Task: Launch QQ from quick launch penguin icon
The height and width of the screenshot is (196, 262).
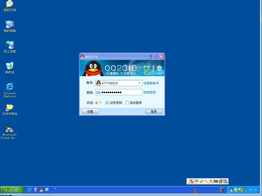Action: [41, 189]
